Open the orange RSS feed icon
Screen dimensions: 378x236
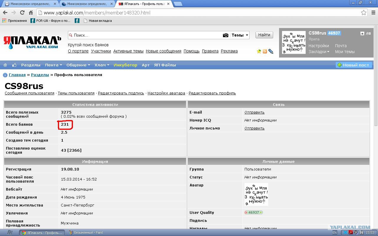[x=265, y=51]
